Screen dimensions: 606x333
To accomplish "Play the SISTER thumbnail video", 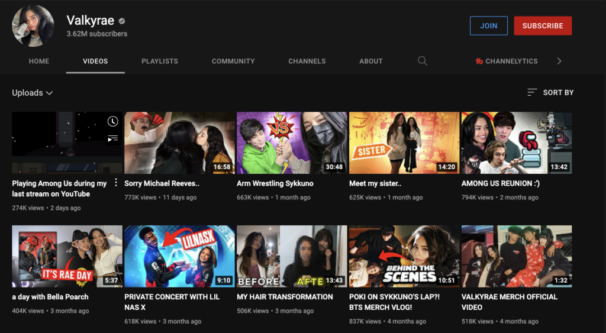I will 404,143.
